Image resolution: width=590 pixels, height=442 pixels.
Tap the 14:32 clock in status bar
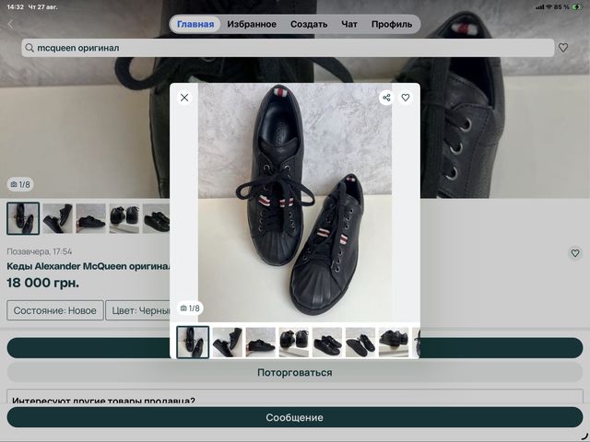point(16,6)
